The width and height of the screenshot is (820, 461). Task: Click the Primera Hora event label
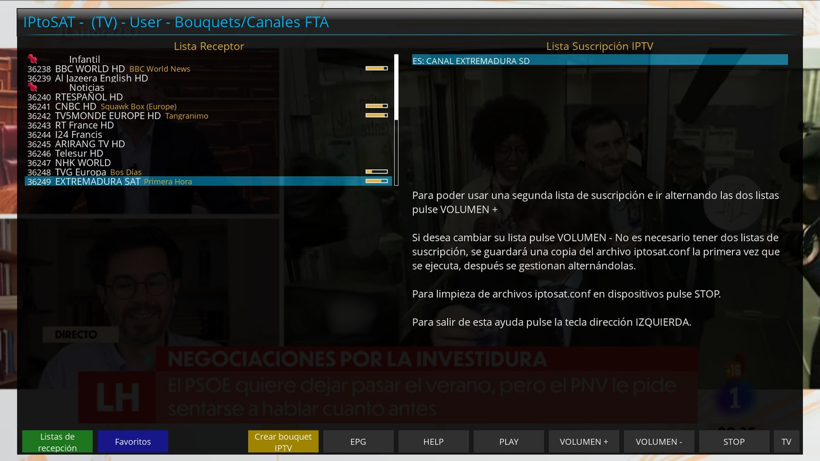(168, 182)
